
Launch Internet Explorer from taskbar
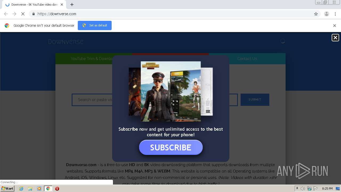21,189
